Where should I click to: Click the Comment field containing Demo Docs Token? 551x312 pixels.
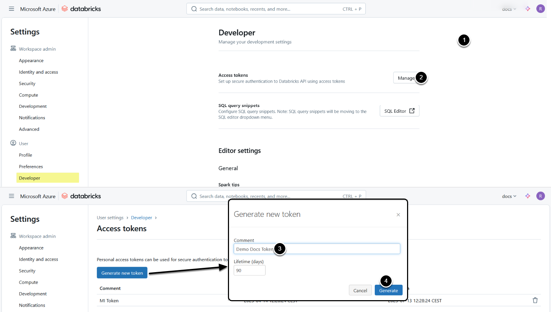click(x=317, y=249)
